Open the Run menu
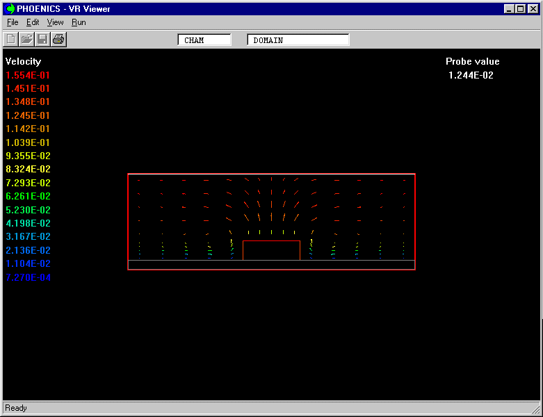 (x=79, y=22)
